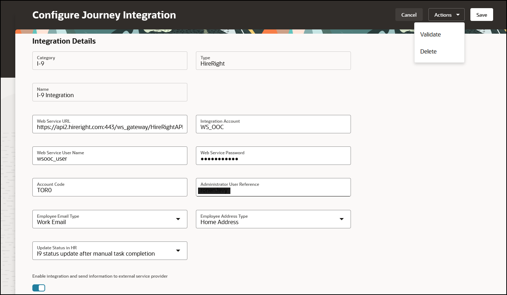The image size is (507, 295).
Task: Select Validate from the Actions menu
Action: (x=431, y=34)
